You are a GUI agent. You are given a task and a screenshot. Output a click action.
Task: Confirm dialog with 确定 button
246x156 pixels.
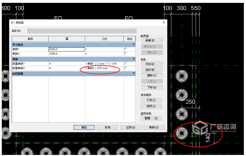point(84,127)
